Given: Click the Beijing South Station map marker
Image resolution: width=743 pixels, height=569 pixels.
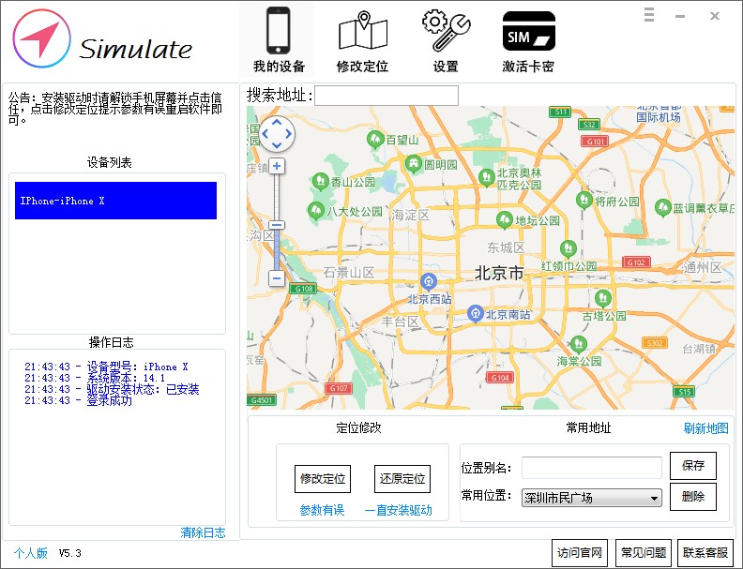Looking at the screenshot, I should 476,313.
